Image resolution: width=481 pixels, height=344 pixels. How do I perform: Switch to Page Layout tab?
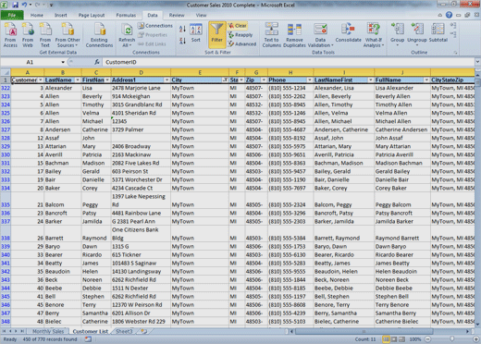point(92,15)
